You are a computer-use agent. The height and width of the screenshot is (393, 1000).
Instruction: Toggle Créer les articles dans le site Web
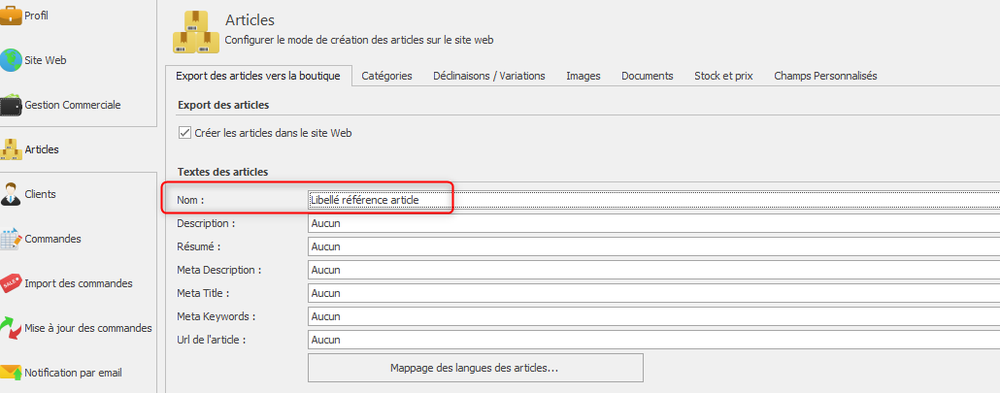click(185, 133)
